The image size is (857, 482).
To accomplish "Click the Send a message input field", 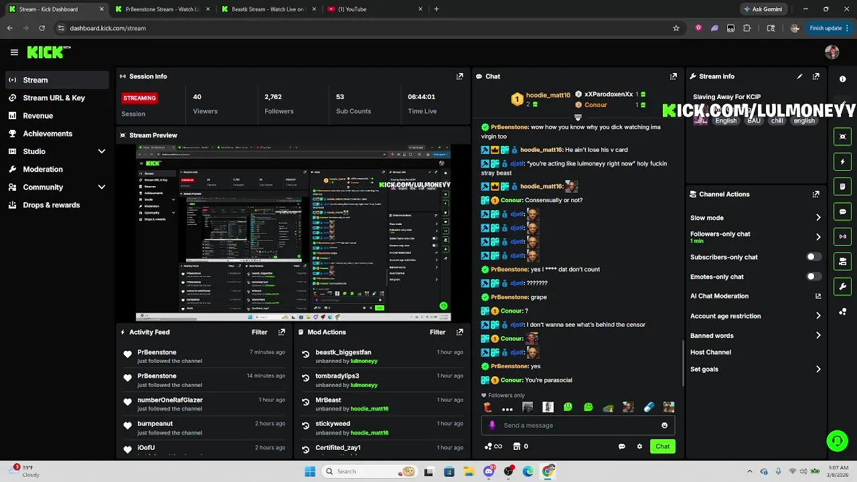I will (579, 425).
